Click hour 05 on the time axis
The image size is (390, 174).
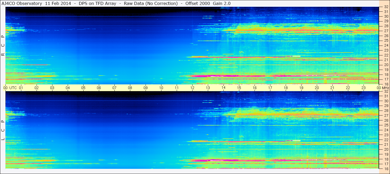click(x=83, y=88)
